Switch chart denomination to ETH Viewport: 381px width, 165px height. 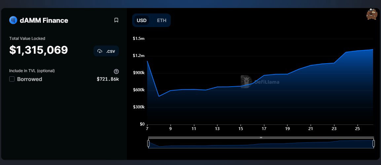[162, 20]
